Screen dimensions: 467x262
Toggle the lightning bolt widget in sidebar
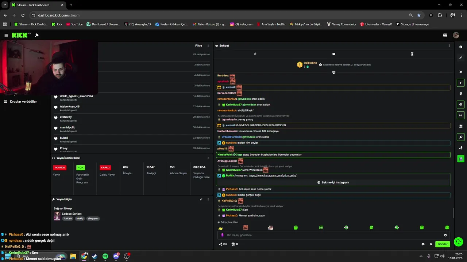click(x=460, y=83)
